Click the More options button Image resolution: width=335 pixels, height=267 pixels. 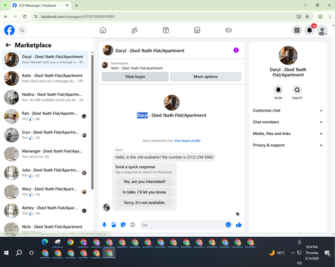[x=206, y=76]
